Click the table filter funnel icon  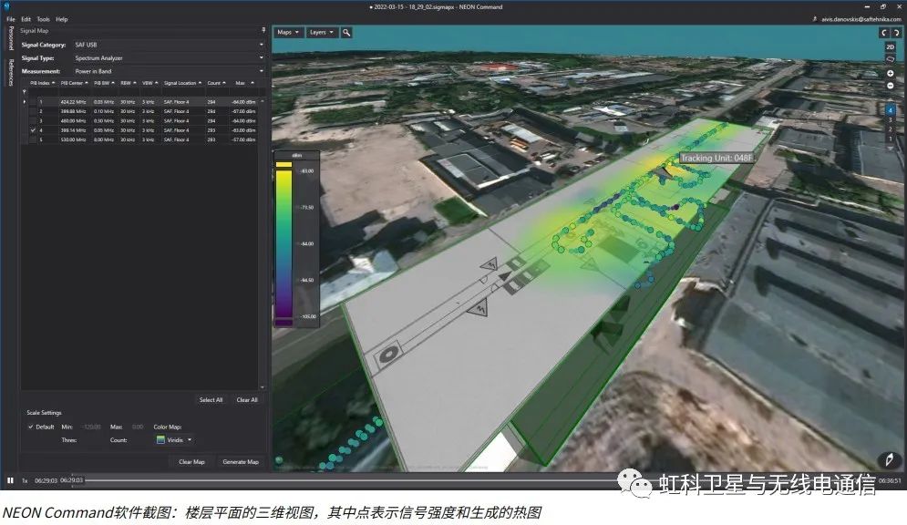(25, 92)
